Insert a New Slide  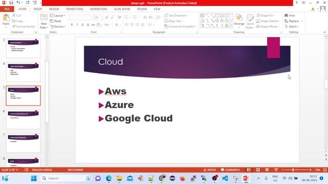point(44,21)
